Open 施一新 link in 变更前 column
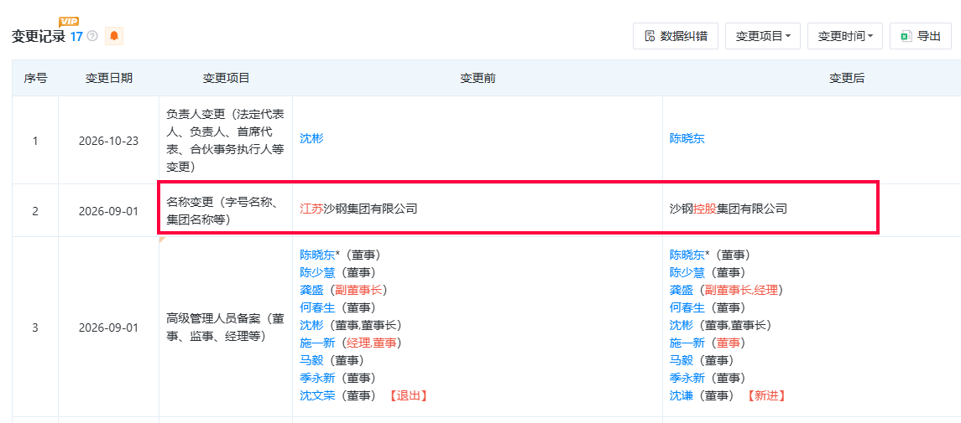This screenshot has height=423, width=961. [x=317, y=343]
